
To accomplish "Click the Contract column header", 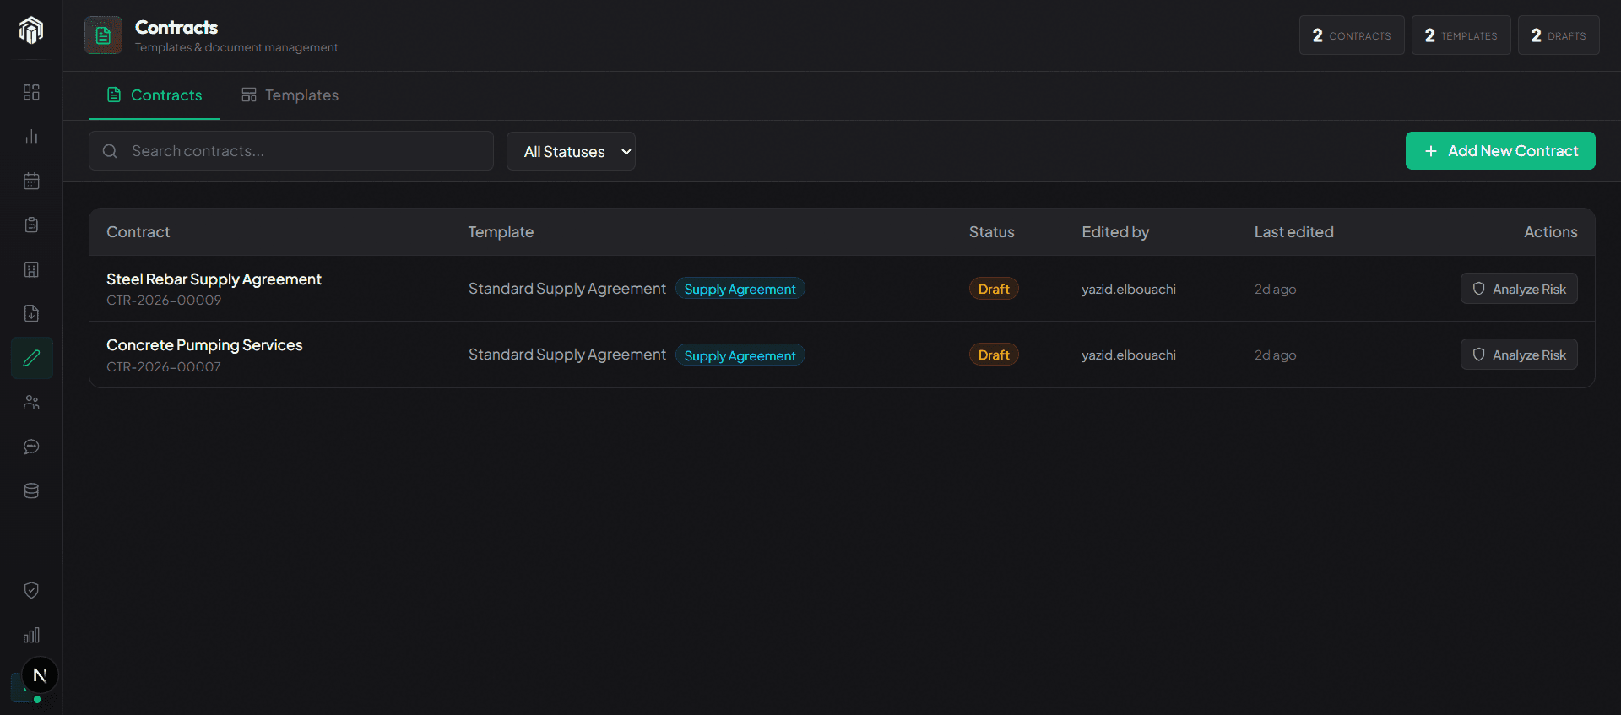I will click(138, 232).
